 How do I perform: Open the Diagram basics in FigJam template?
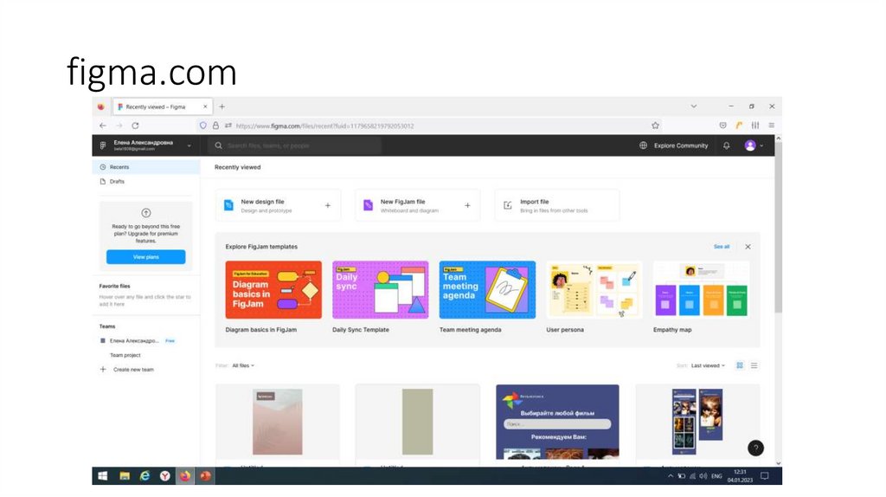pos(273,289)
